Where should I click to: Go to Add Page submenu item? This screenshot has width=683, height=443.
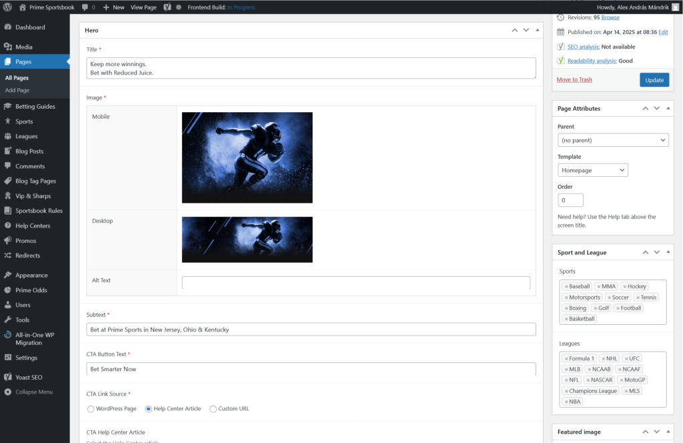(x=17, y=90)
